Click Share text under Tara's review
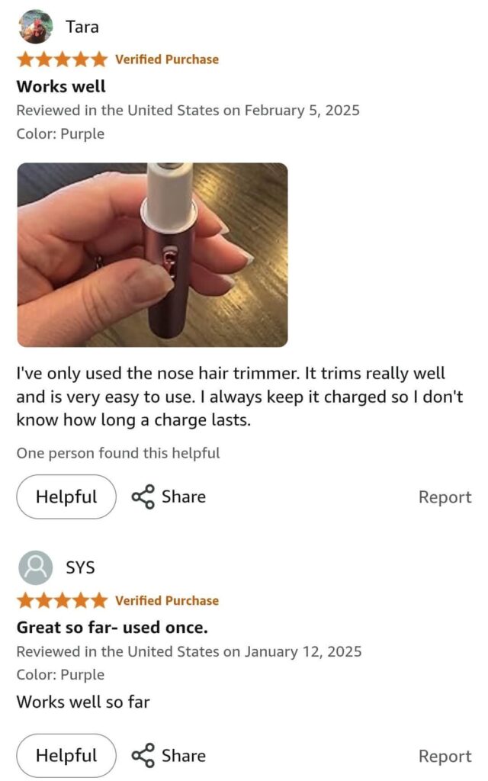 coord(184,497)
